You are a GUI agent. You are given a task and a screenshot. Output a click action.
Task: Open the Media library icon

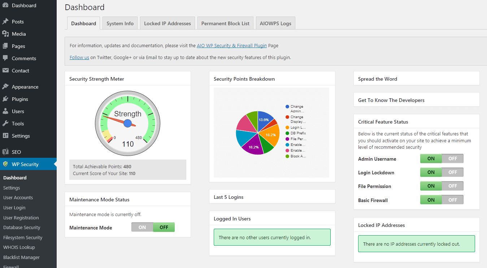tap(6, 33)
